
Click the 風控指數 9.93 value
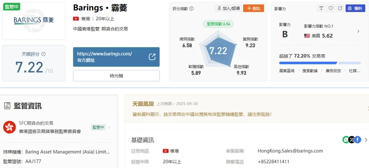pos(241,73)
